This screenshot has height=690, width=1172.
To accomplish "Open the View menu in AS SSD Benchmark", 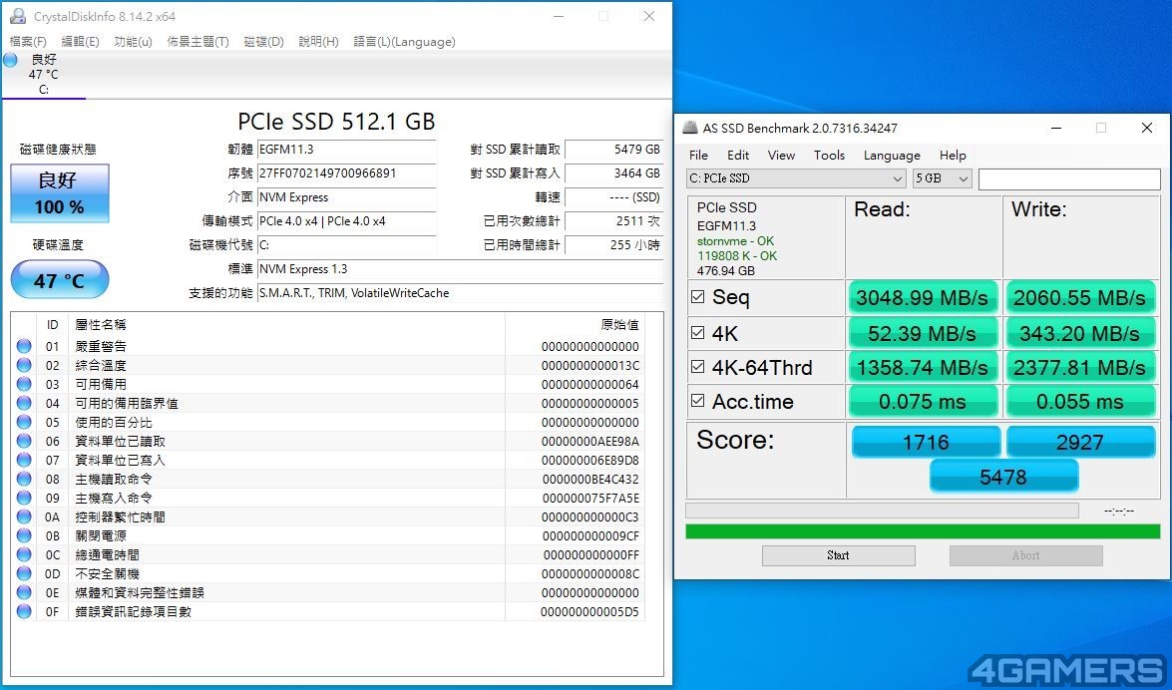I will [x=781, y=156].
